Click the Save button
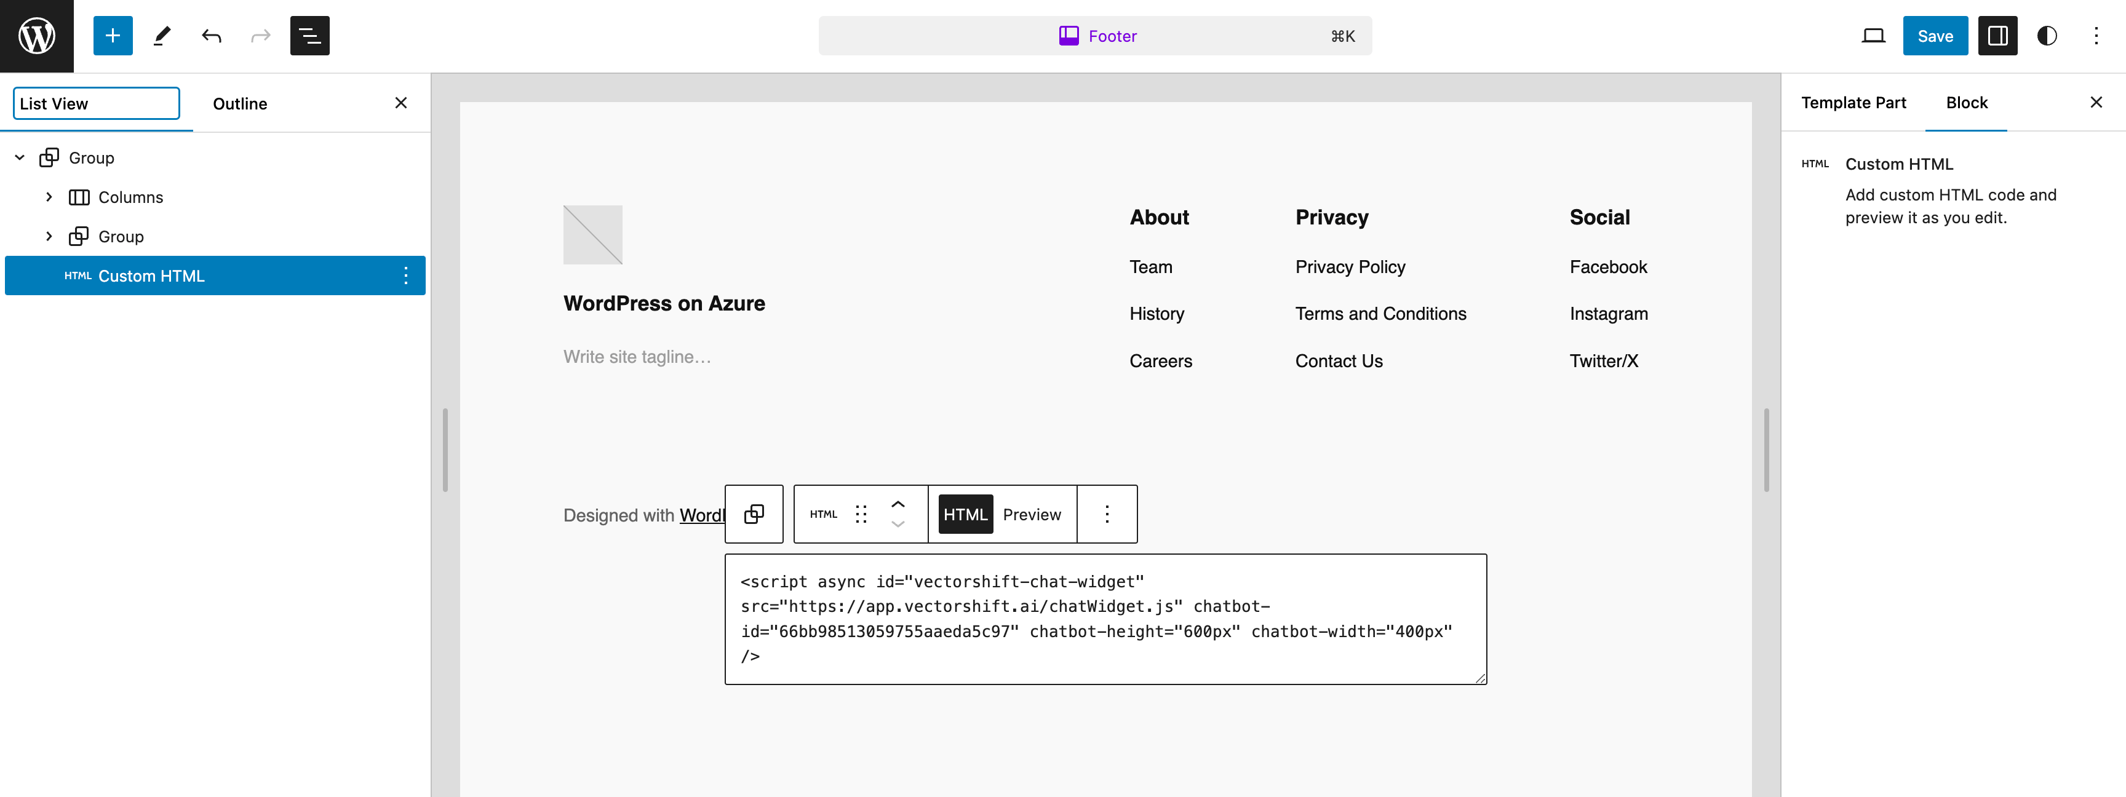This screenshot has width=2126, height=797. 1935,36
